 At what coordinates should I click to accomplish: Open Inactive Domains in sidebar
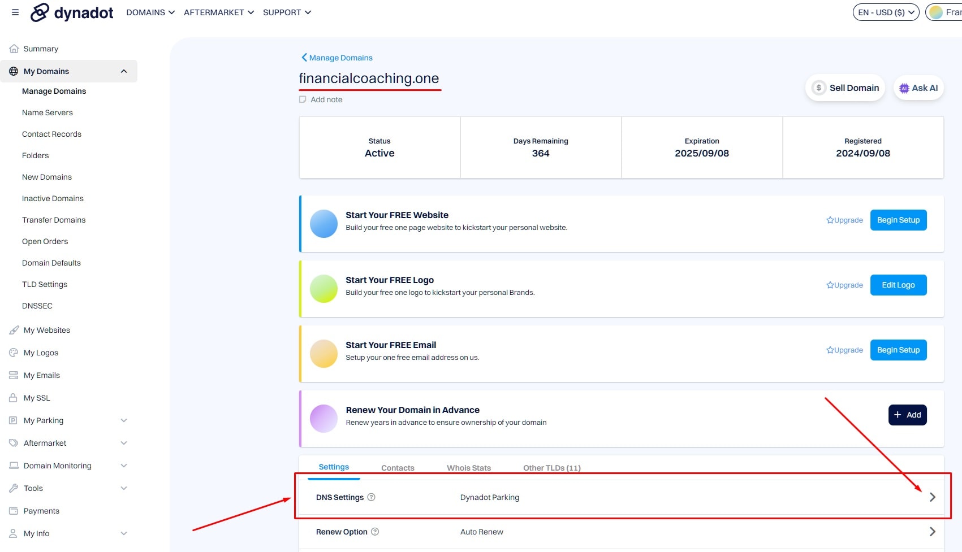click(53, 198)
